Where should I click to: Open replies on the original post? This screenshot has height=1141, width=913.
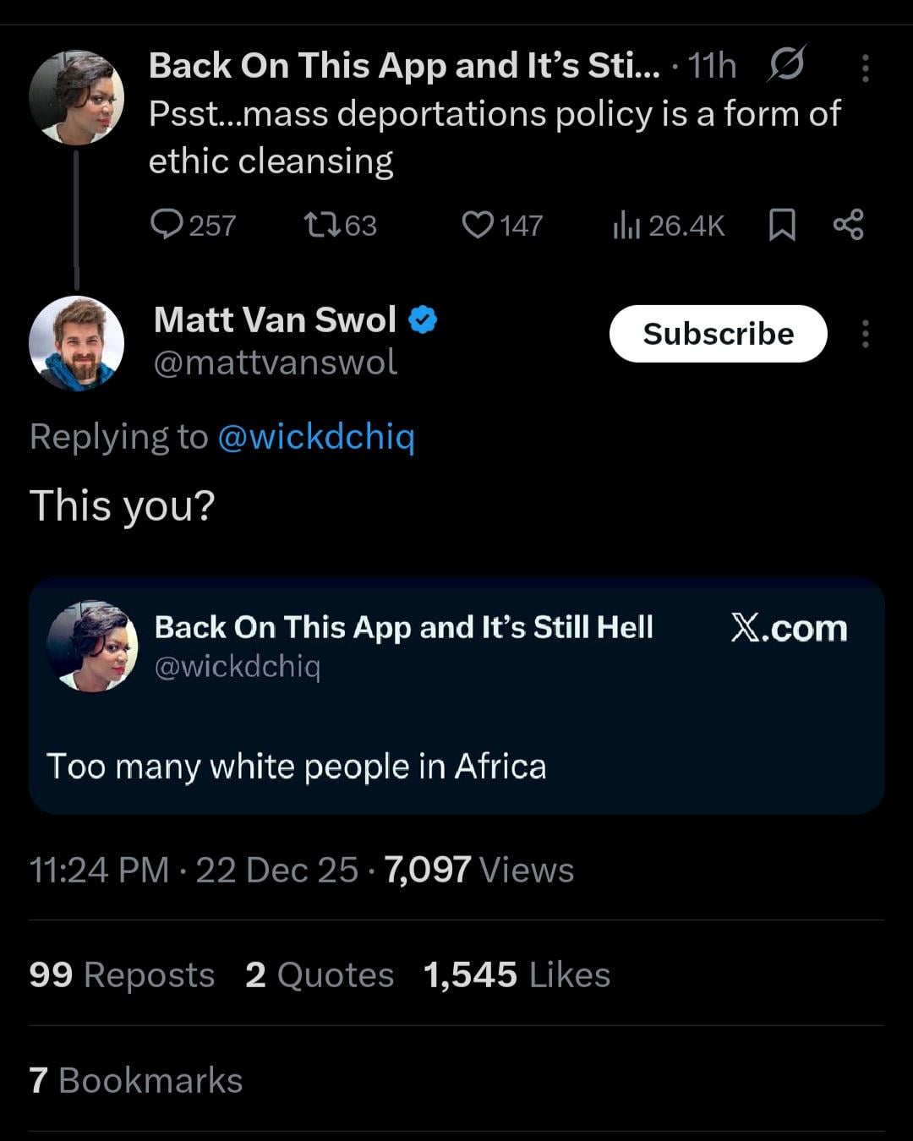coord(192,225)
